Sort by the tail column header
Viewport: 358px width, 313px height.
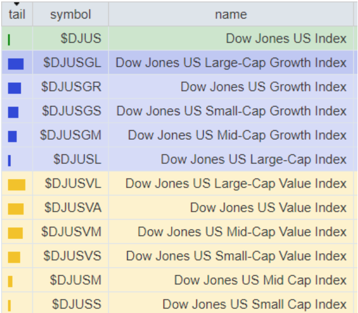pos(17,14)
